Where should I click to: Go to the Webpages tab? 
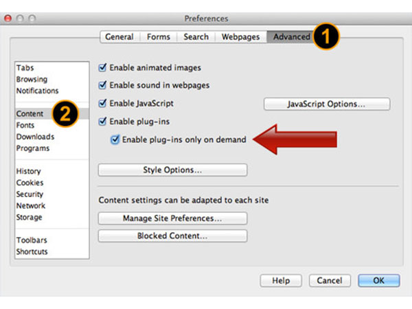point(240,37)
